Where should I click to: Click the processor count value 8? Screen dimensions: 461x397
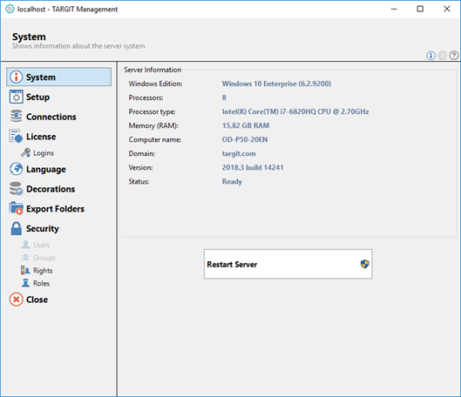(x=224, y=98)
